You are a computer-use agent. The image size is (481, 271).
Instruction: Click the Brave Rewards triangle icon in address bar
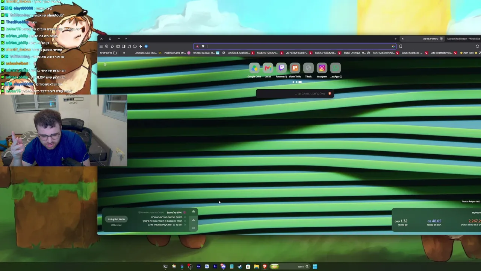point(197,46)
